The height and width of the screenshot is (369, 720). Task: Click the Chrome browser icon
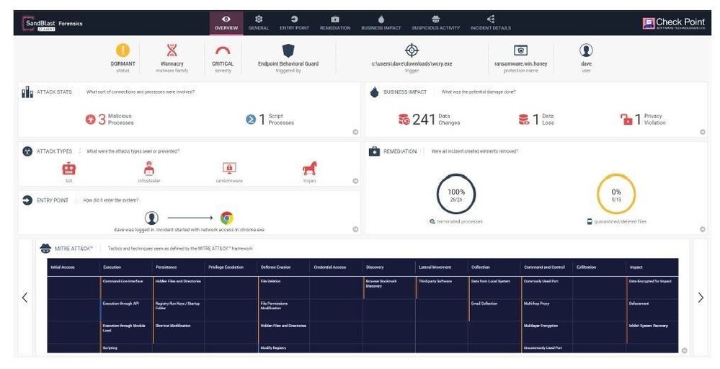[227, 218]
